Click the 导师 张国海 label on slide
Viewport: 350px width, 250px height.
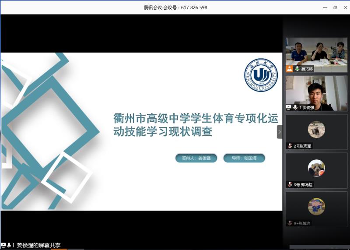coord(244,158)
